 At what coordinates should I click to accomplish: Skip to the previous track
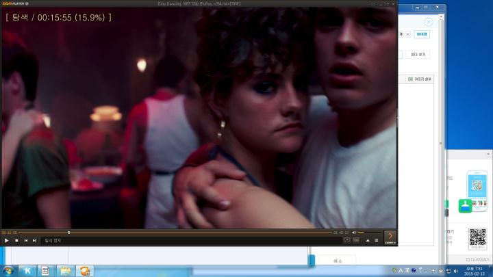click(x=26, y=241)
